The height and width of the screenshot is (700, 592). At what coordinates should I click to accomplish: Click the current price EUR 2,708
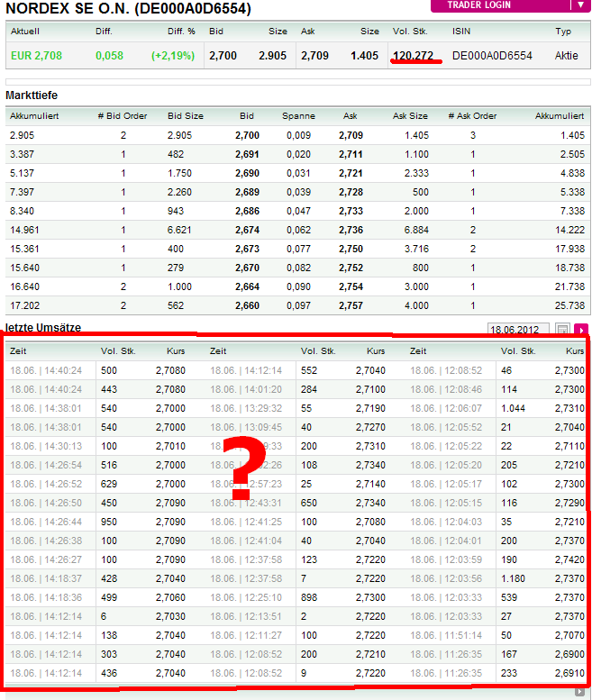(37, 56)
